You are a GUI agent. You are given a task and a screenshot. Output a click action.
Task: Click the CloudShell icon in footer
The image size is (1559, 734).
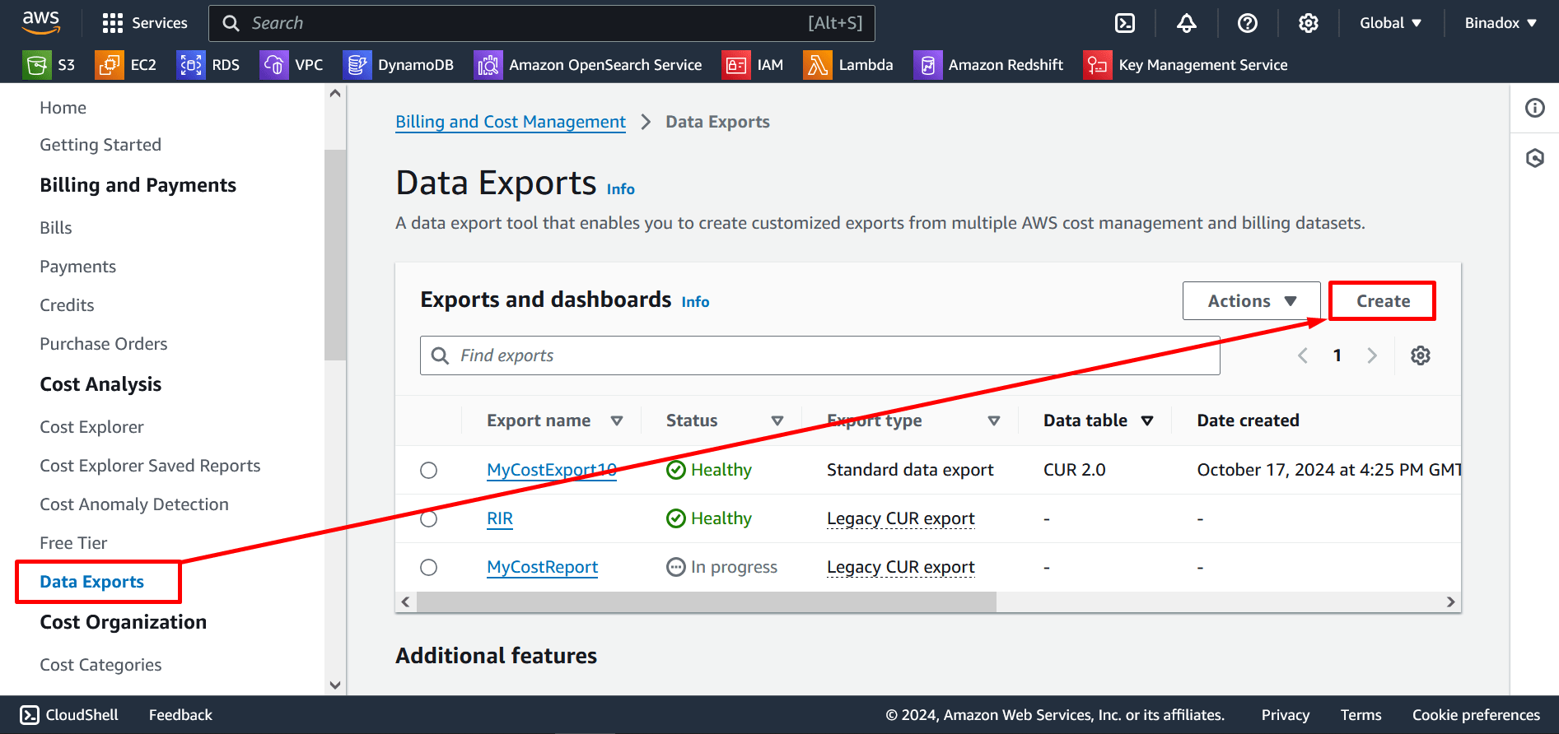tap(30, 714)
